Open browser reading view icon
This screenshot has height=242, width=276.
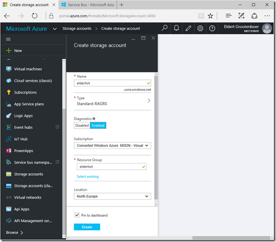point(201,16)
